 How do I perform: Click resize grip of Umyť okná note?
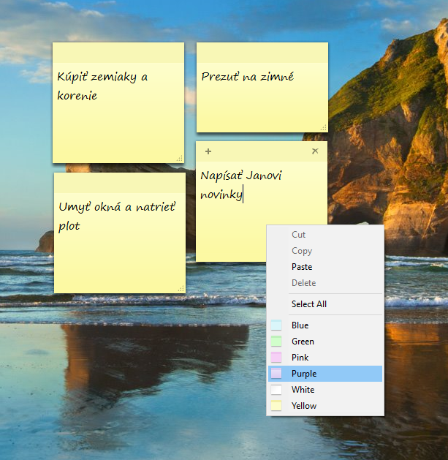[x=181, y=289]
